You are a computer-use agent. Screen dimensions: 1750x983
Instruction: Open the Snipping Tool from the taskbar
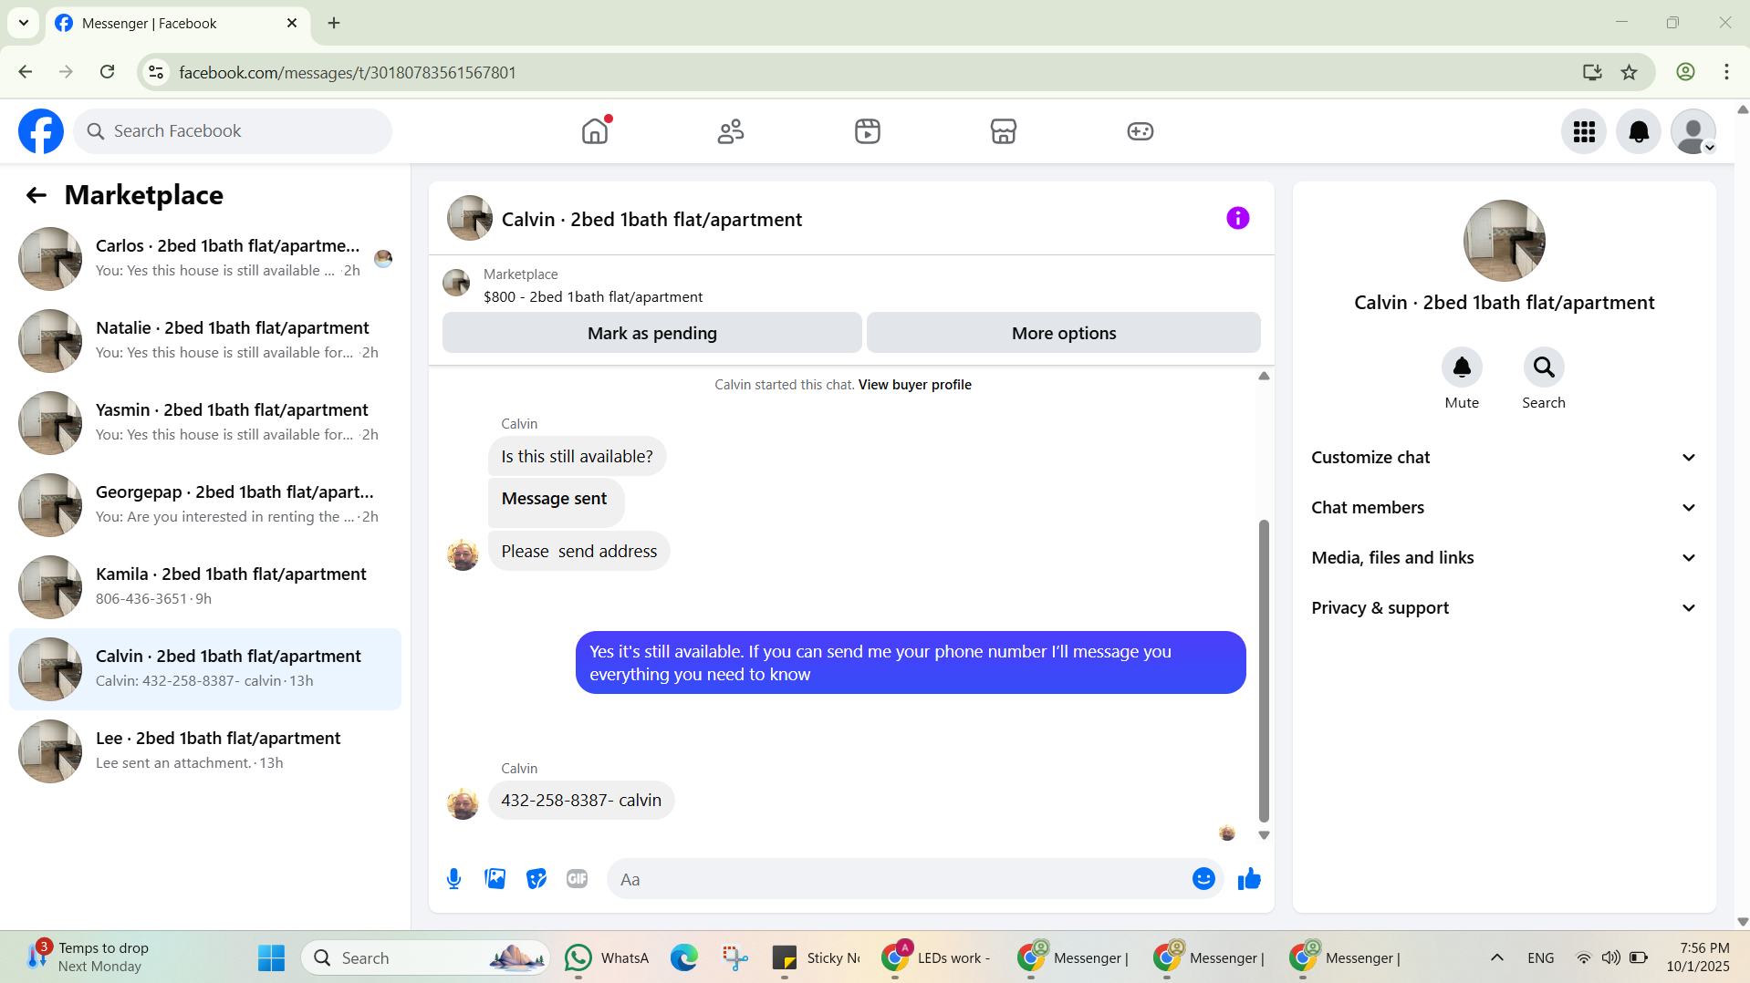click(x=735, y=957)
